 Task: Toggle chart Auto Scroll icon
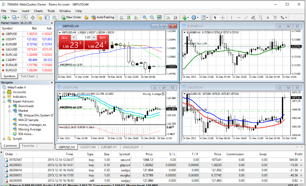(168, 17)
